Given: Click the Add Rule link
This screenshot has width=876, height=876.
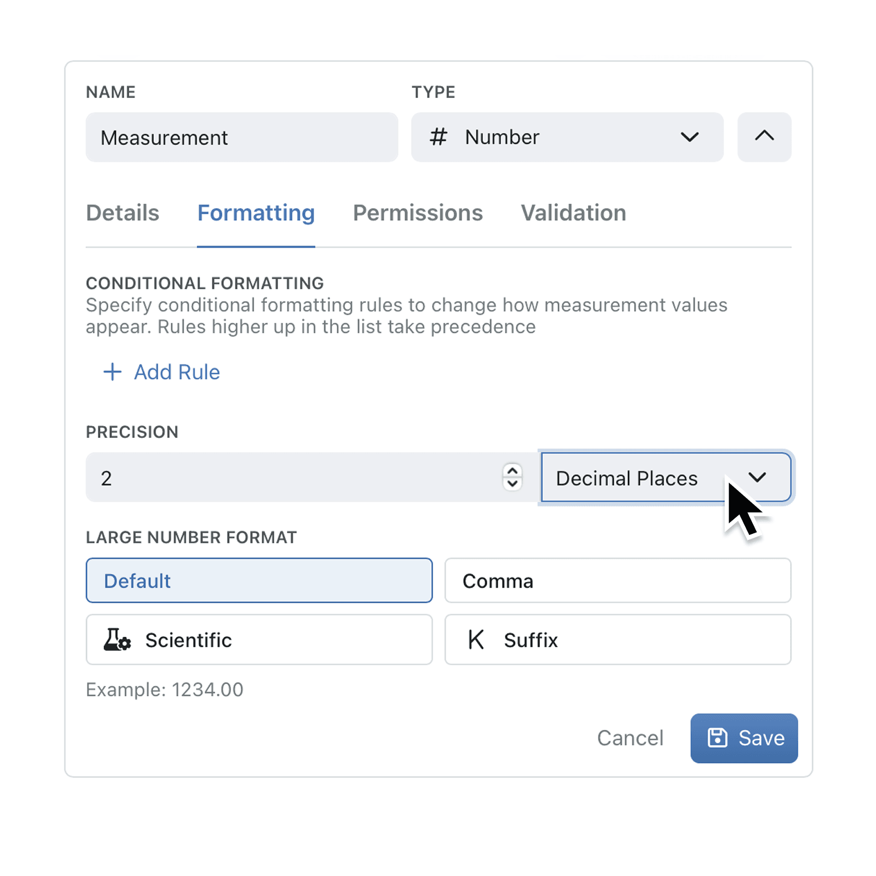Looking at the screenshot, I should click(x=176, y=372).
